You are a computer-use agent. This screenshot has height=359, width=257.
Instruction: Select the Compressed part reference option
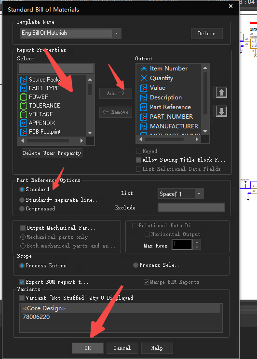coord(22,208)
